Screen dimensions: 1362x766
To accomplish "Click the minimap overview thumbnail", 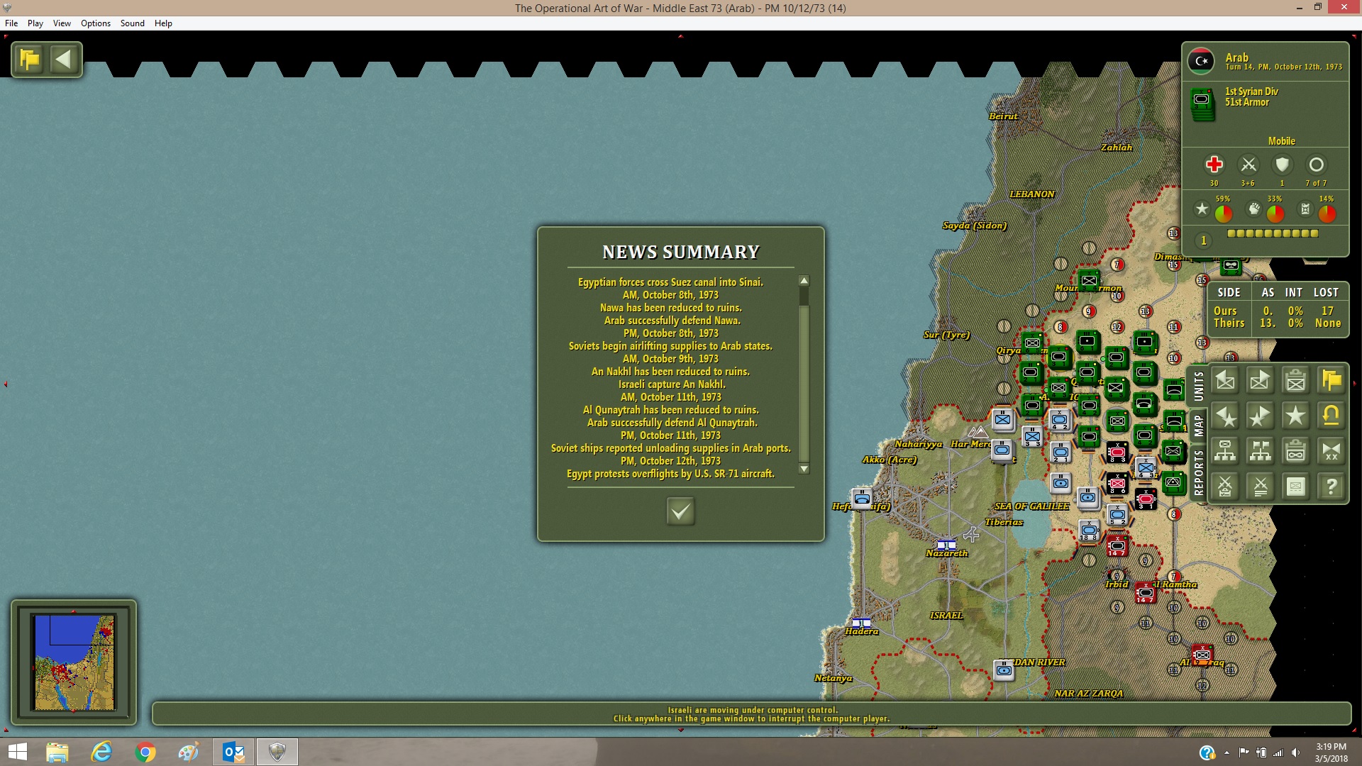I will coord(74,662).
